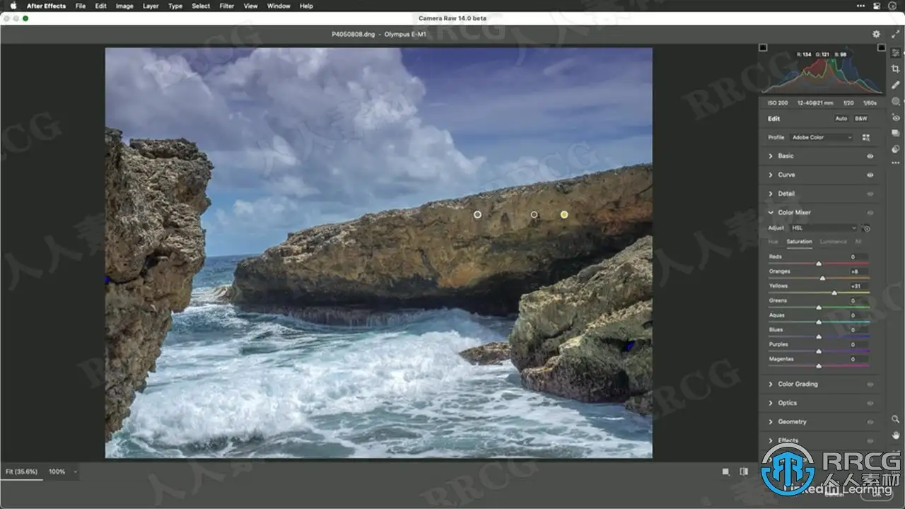Switch to the Hue tab
905x509 pixels.
pos(773,242)
